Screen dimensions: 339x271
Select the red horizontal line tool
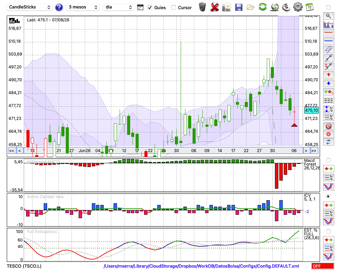click(x=328, y=33)
